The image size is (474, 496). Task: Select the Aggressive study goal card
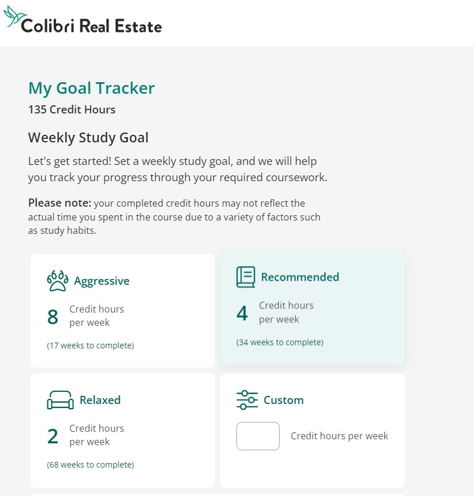[x=123, y=310]
